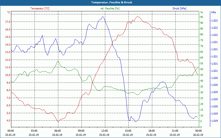Screen dimensions: 221x138
Task: Click humidity axis value 25
Action: (x=202, y=98)
